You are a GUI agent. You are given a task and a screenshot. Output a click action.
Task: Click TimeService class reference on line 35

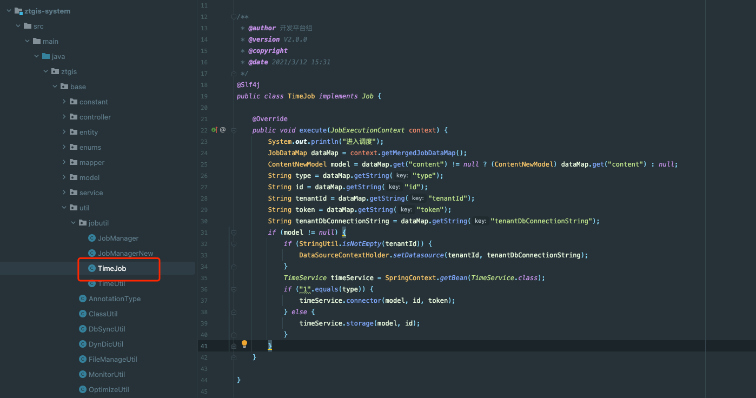[x=305, y=278]
